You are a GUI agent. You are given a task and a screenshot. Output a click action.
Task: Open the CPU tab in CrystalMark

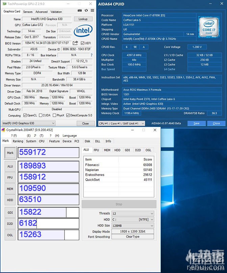point(42,141)
